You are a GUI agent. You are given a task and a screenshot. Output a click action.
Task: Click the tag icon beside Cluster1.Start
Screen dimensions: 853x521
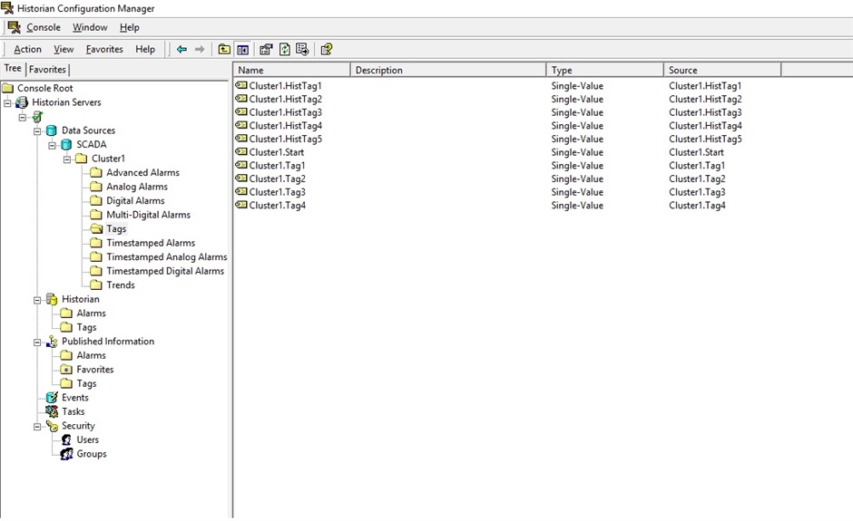coord(241,152)
